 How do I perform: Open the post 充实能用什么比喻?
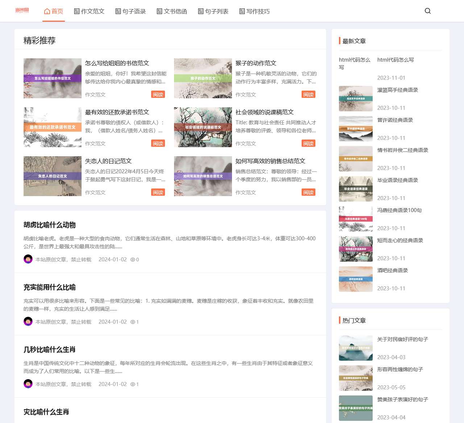(x=50, y=287)
